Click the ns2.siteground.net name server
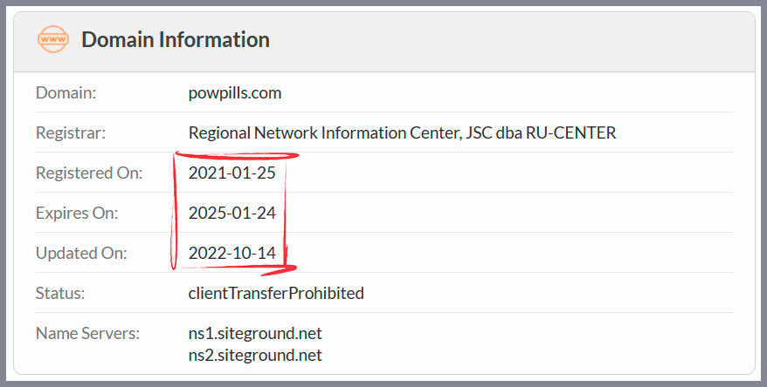The image size is (767, 387). coord(255,355)
